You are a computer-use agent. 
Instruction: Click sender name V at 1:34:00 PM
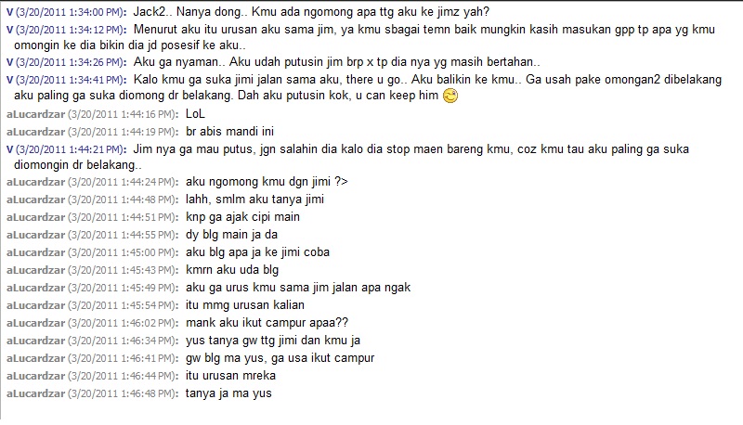9,12
